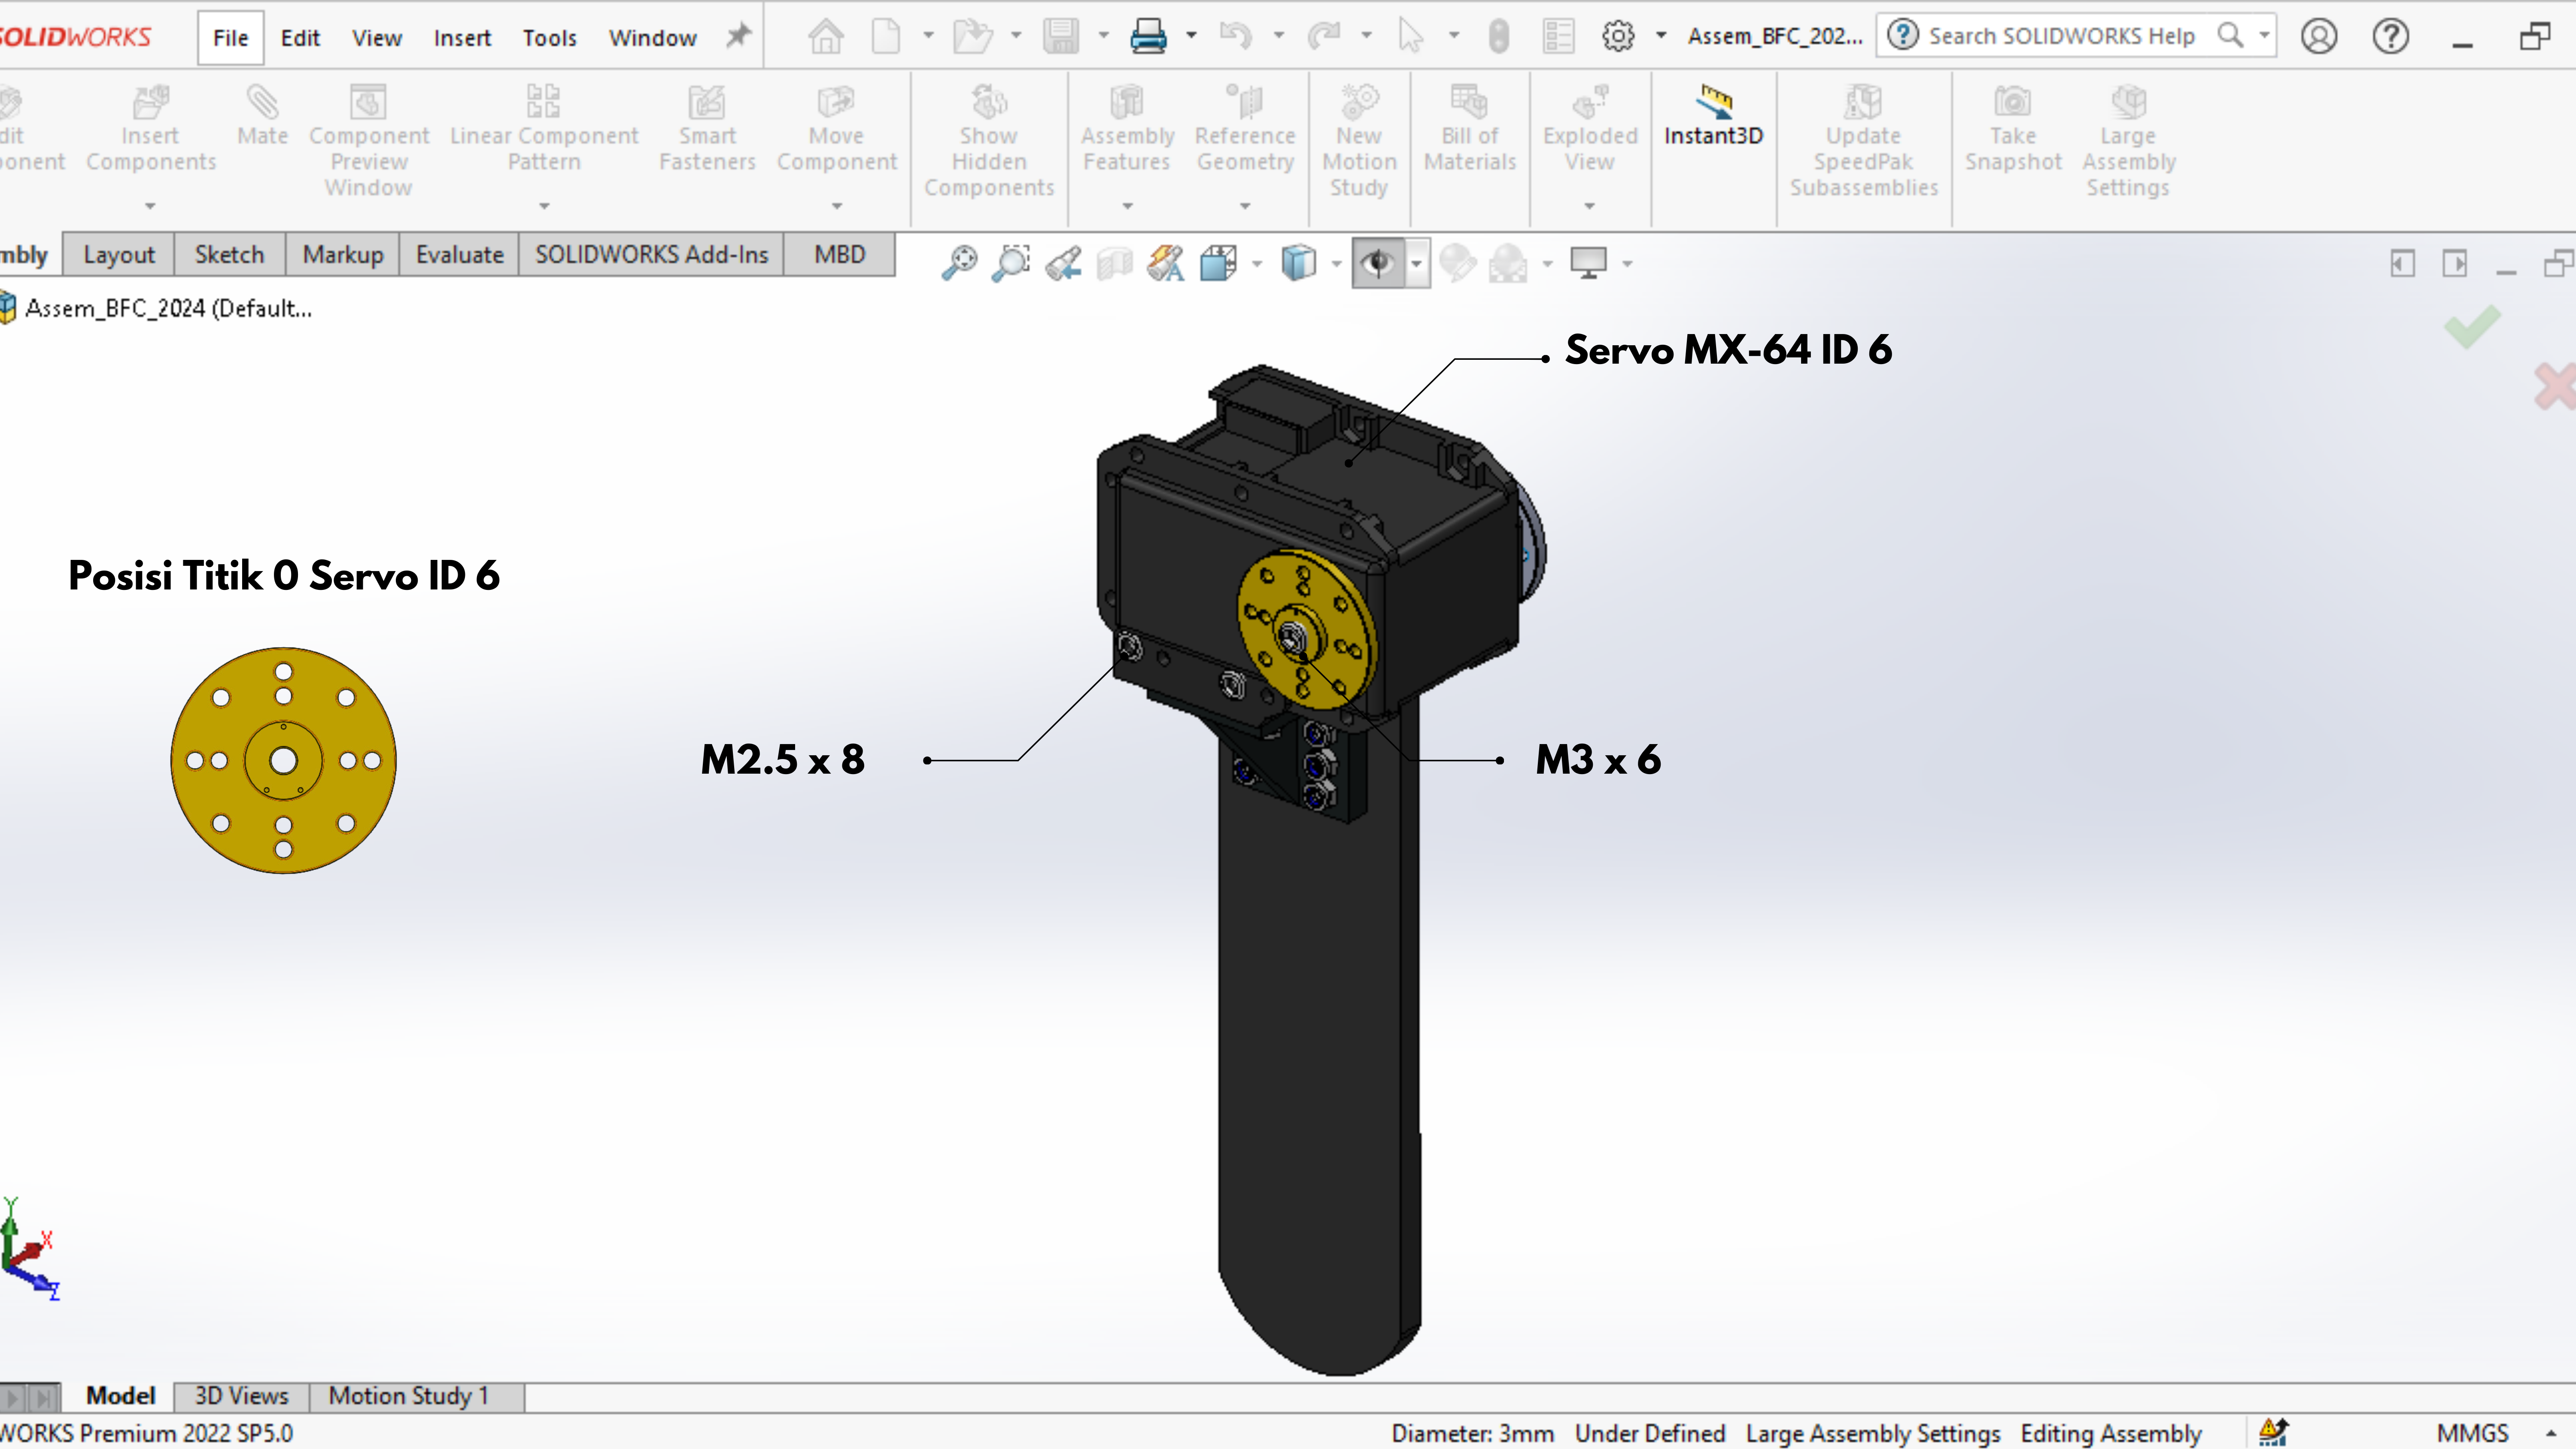The image size is (2576, 1449).
Task: Toggle Hide/Show Items eye icon
Action: click(x=1378, y=263)
